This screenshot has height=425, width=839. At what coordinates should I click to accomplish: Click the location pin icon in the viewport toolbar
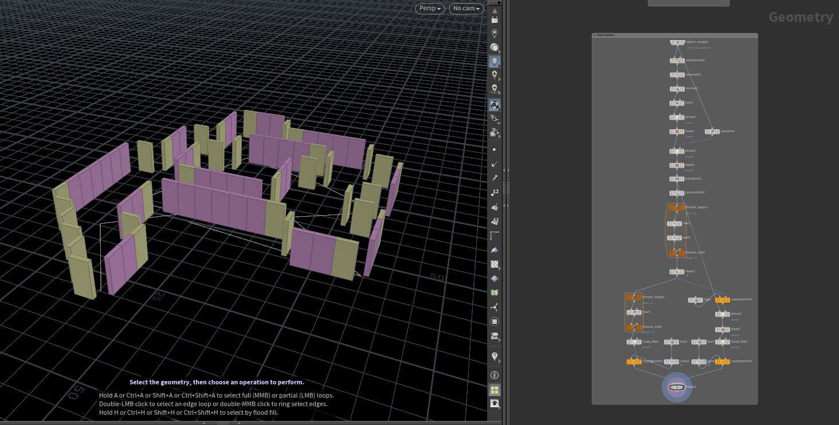point(495,357)
